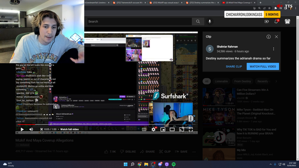Close the Clip panel
The image size is (299, 168).
tap(276, 37)
